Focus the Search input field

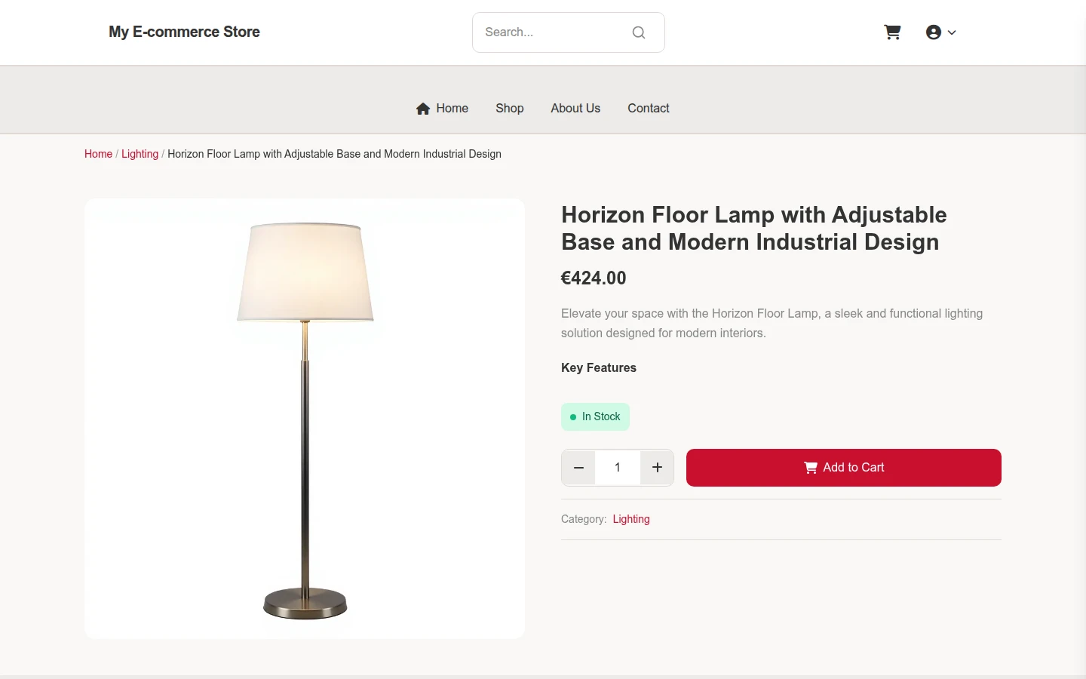[x=554, y=32]
